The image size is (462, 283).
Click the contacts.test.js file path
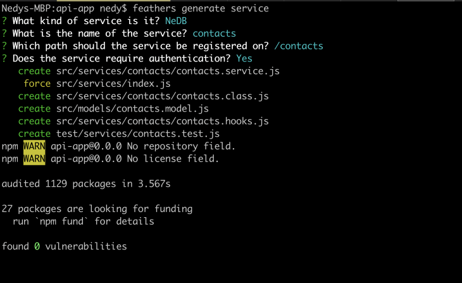pyautogui.click(x=137, y=134)
